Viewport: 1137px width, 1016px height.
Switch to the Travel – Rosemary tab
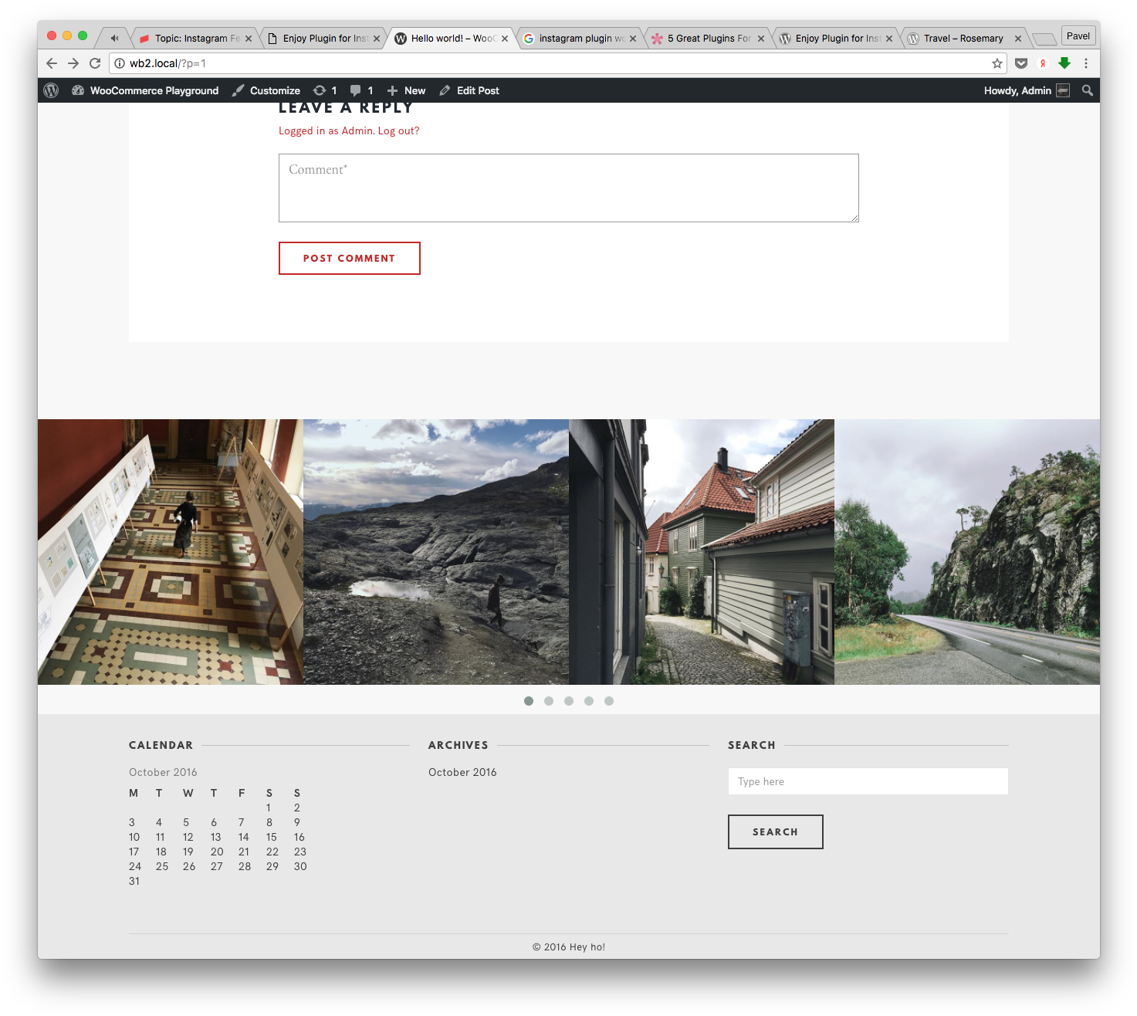click(963, 38)
